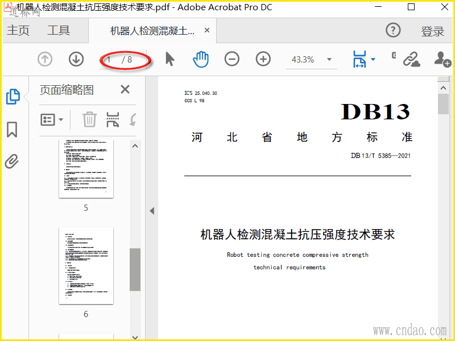The image size is (455, 341).
Task: Click the page label 5
Action: (x=86, y=208)
